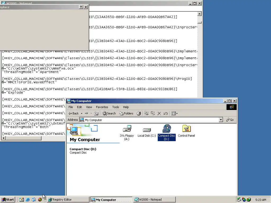Image resolution: width=271 pixels, height=203 pixels.
Task: Click the 5:23 AM taskbar clock
Action: [x=261, y=200]
